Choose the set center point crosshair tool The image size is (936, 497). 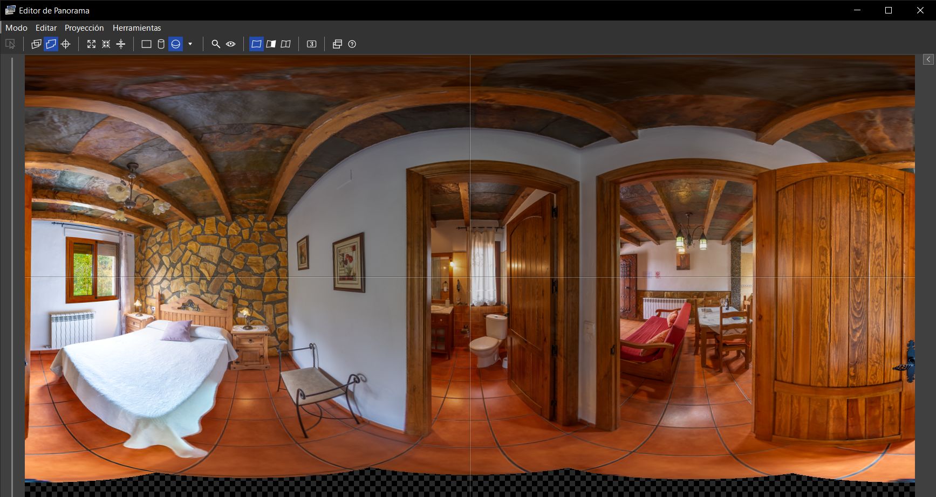pos(66,44)
